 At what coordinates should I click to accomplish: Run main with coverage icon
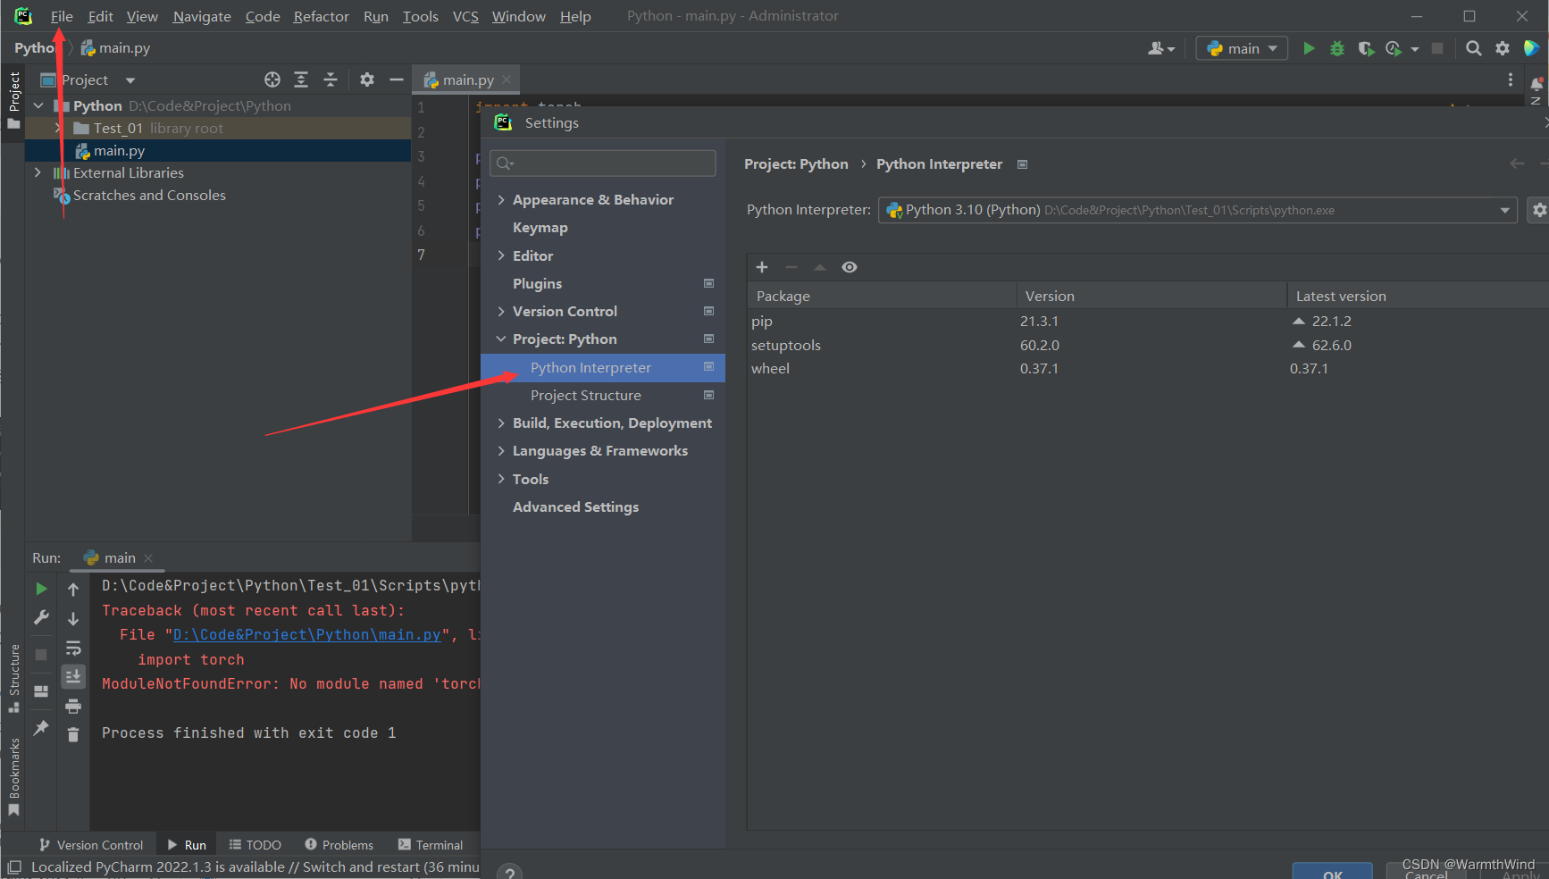point(1366,48)
